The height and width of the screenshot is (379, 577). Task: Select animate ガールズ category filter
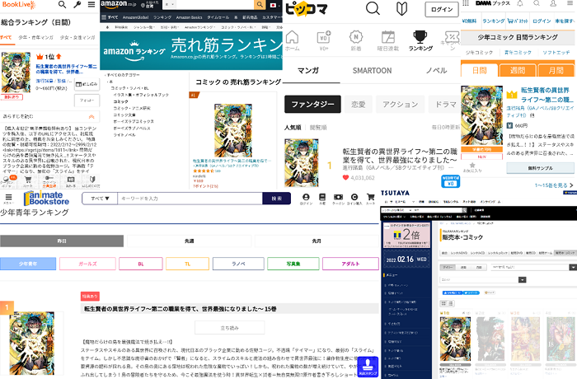[87, 264]
